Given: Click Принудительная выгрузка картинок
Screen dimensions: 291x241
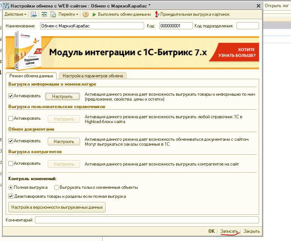Looking at the screenshot, I should coord(193,14).
